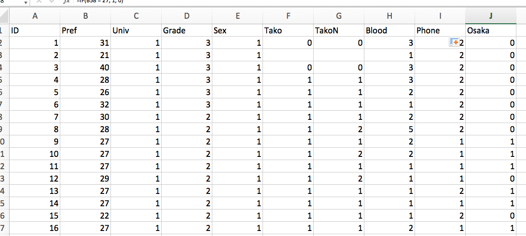526x236 pixels.
Task: Expand the Name Box dropdown arrow
Action: [x=26, y=2]
